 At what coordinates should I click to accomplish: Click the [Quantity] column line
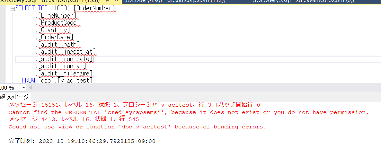(x=54, y=30)
